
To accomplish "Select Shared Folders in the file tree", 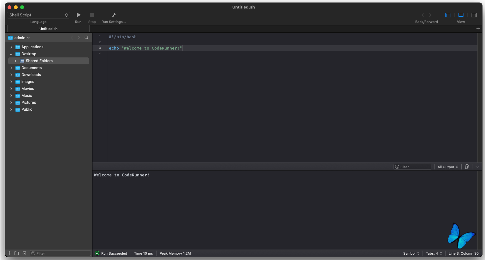I will pyautogui.click(x=49, y=61).
